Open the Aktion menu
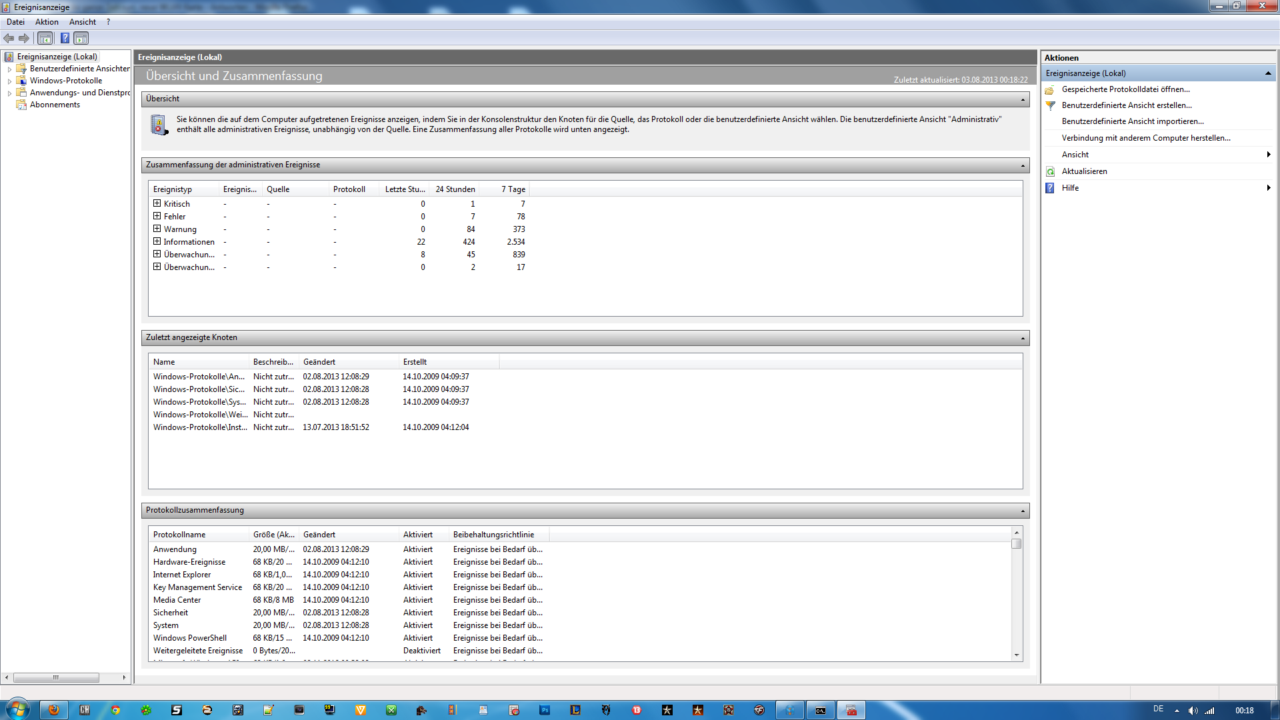 click(x=47, y=22)
